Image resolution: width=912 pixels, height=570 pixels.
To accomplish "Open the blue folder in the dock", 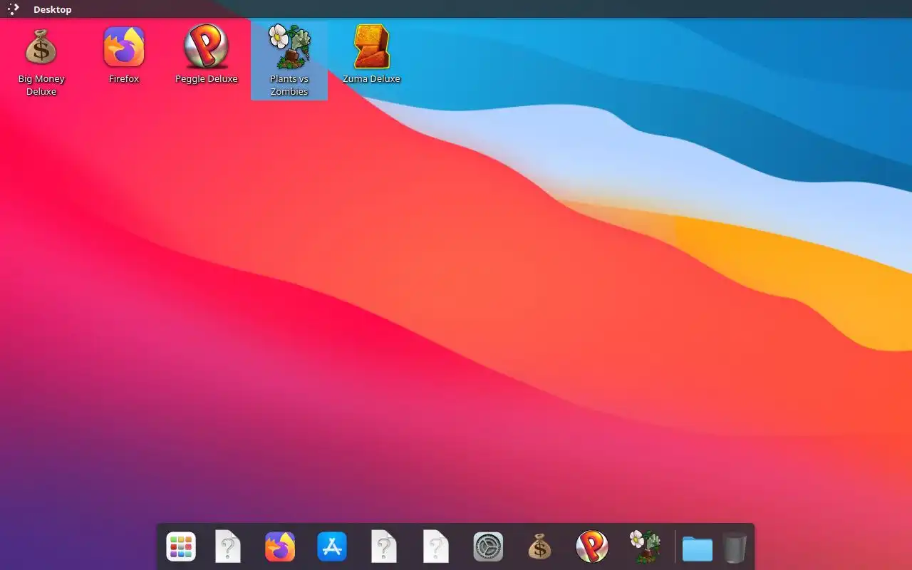I will 698,548.
